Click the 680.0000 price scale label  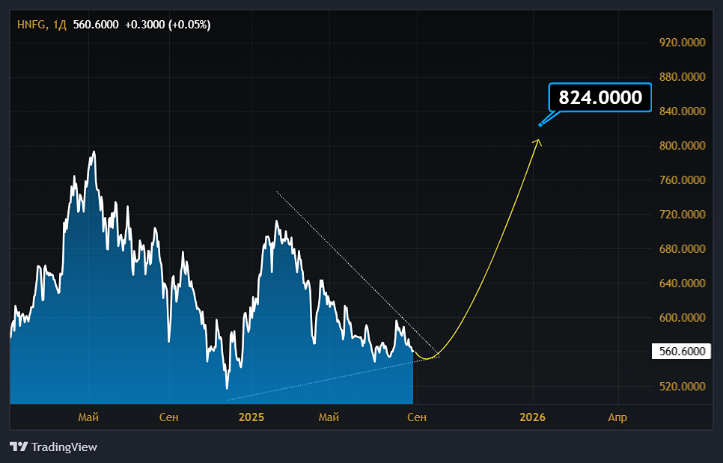point(683,249)
